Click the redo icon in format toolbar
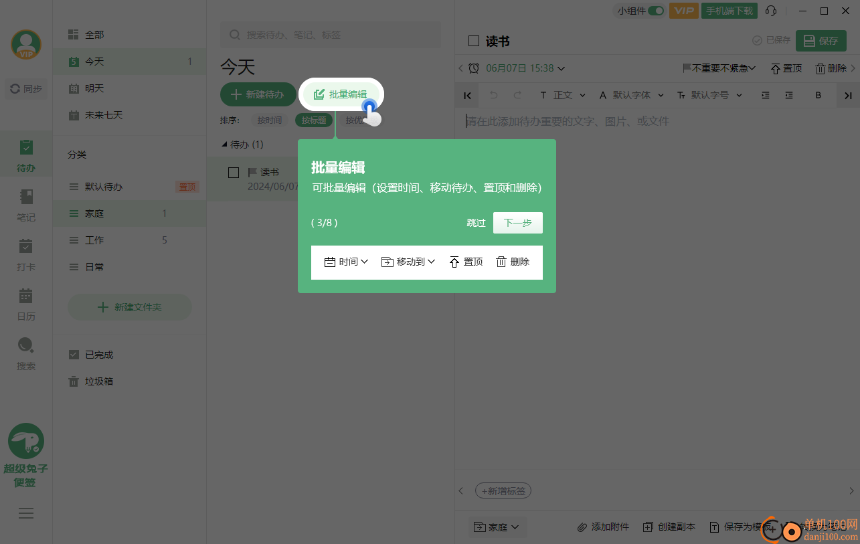This screenshot has height=544, width=860. 517,95
